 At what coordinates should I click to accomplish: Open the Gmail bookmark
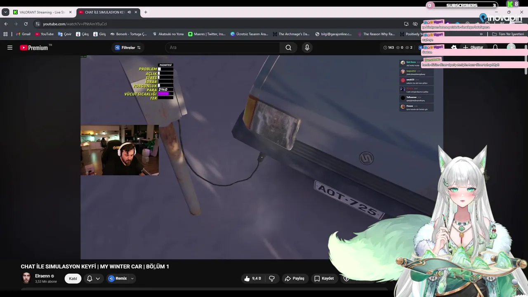click(x=23, y=34)
